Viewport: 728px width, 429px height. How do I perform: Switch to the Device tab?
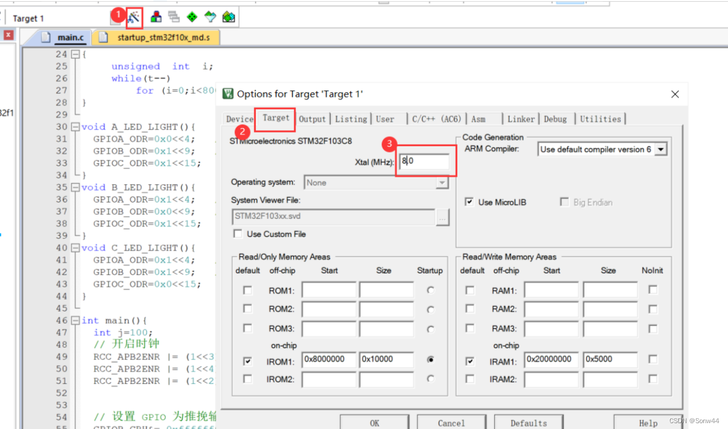240,119
